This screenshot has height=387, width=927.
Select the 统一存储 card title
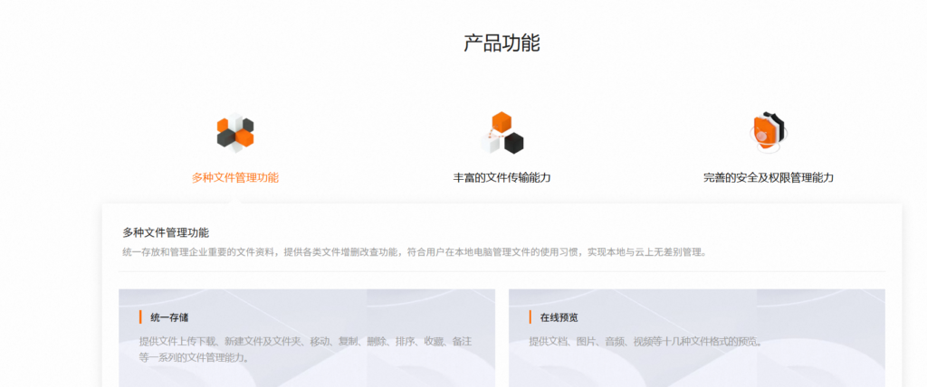pyautogui.click(x=169, y=317)
